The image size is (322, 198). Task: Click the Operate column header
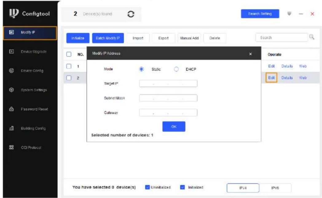point(274,54)
